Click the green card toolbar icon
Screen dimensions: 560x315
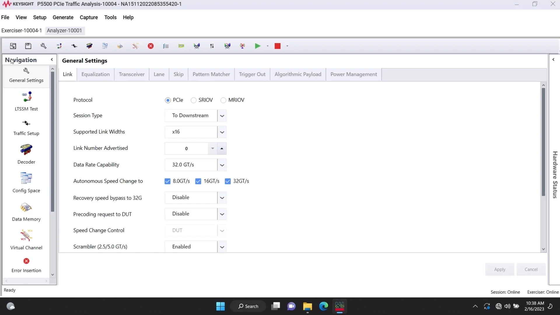point(181,46)
